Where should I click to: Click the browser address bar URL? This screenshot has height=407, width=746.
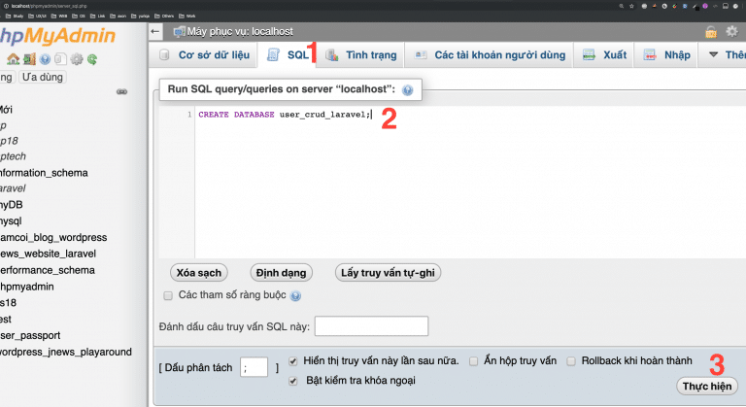pyautogui.click(x=49, y=6)
